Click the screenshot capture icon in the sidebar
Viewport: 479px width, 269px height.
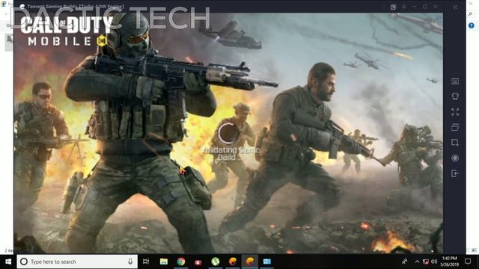(x=455, y=143)
